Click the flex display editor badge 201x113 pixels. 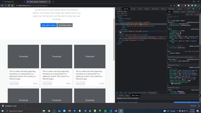coord(181,34)
